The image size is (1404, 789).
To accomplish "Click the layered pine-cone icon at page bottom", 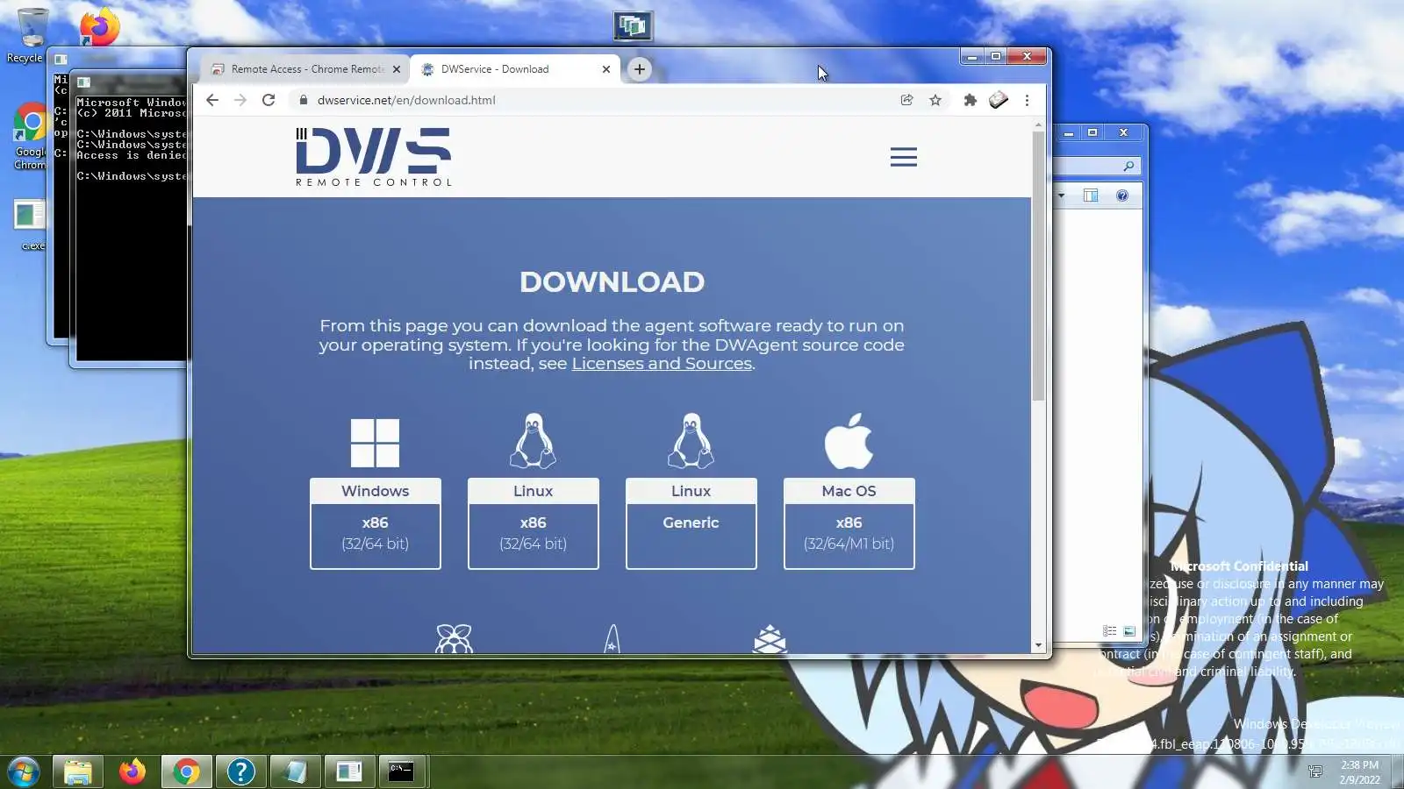I will 770,639.
